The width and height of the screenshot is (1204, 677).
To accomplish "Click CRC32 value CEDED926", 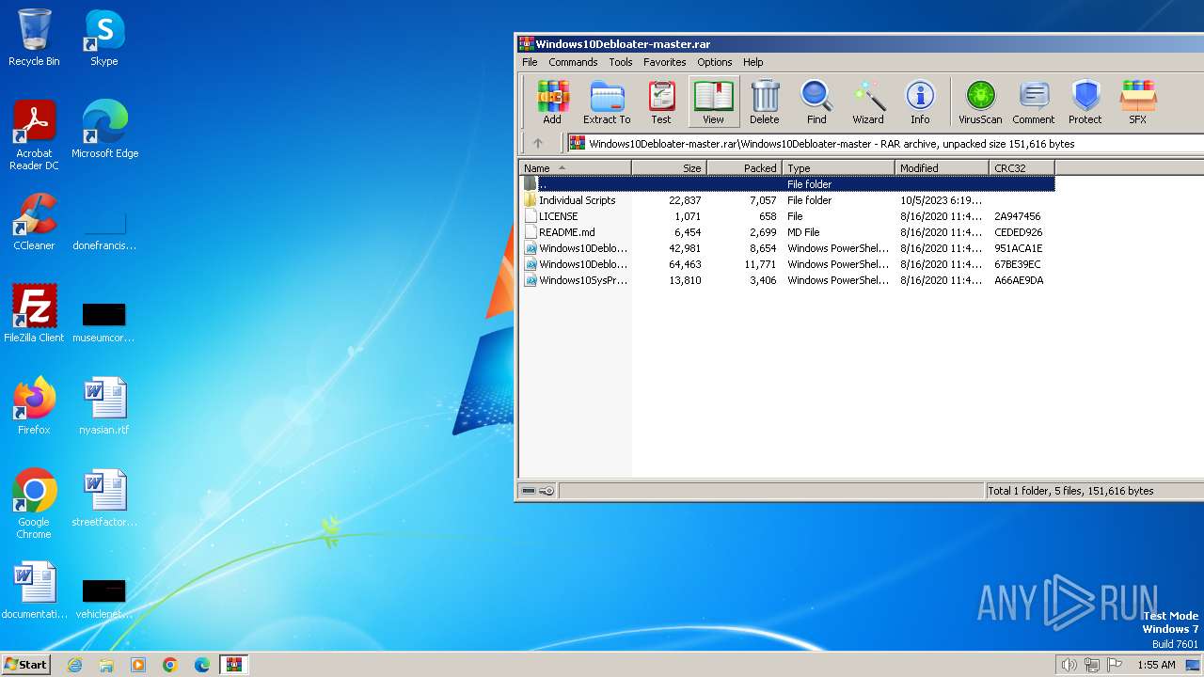I will coord(1018,232).
